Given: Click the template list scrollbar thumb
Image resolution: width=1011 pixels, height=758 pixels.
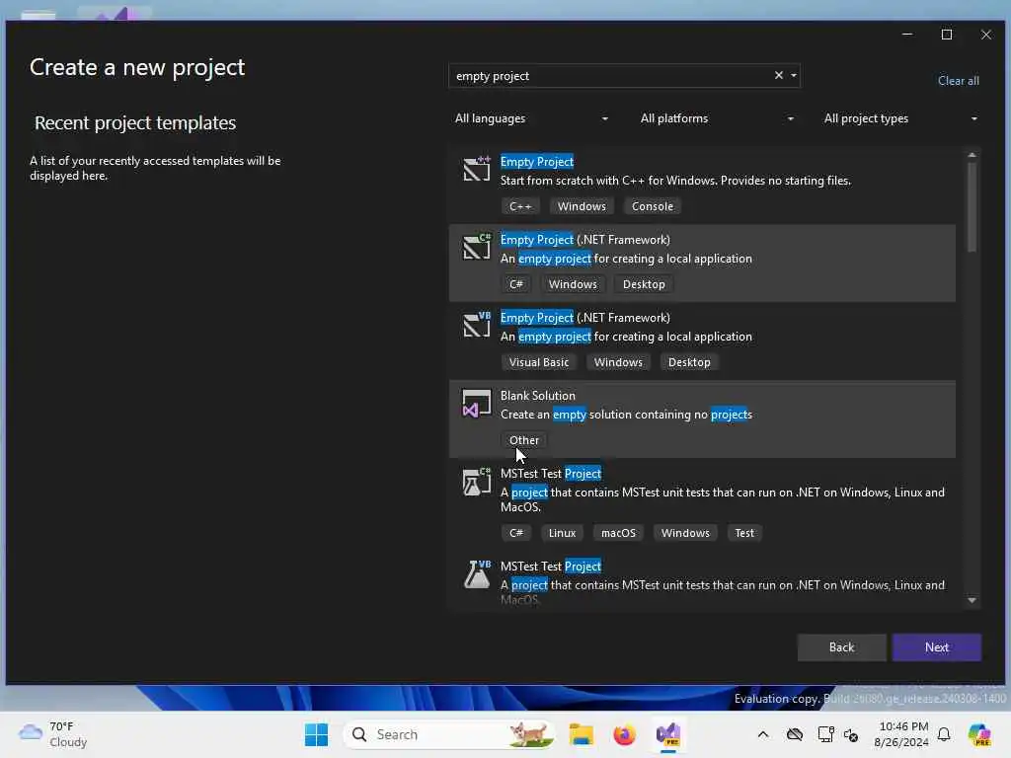Looking at the screenshot, I should coord(972,207).
